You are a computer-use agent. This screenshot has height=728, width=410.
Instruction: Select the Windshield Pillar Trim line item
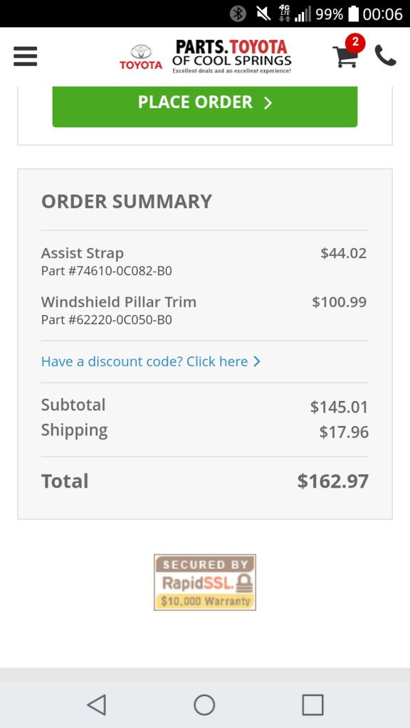pos(204,311)
